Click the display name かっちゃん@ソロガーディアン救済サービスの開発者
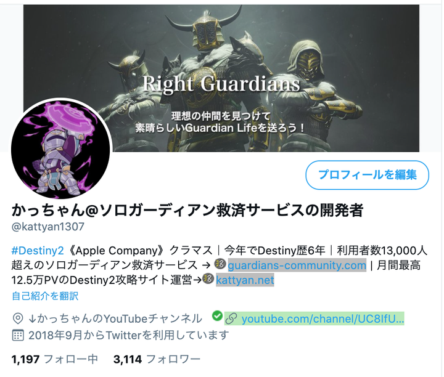This screenshot has height=377, width=444. click(187, 211)
